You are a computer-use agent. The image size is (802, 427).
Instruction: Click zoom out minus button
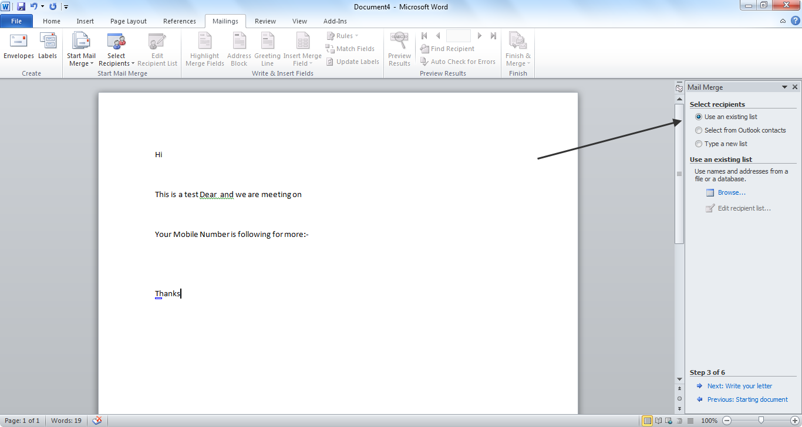[x=727, y=421]
